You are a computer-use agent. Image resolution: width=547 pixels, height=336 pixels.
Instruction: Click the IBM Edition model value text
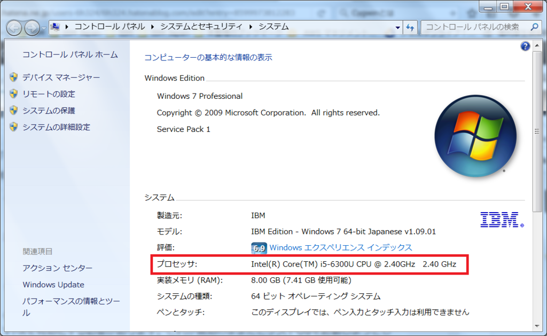(x=343, y=232)
